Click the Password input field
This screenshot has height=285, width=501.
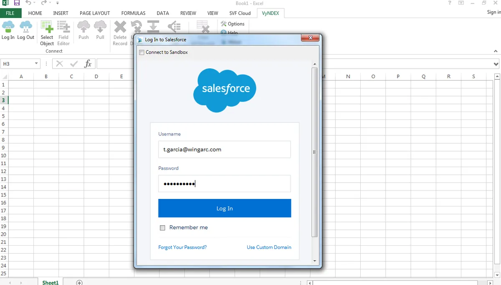coord(225,183)
